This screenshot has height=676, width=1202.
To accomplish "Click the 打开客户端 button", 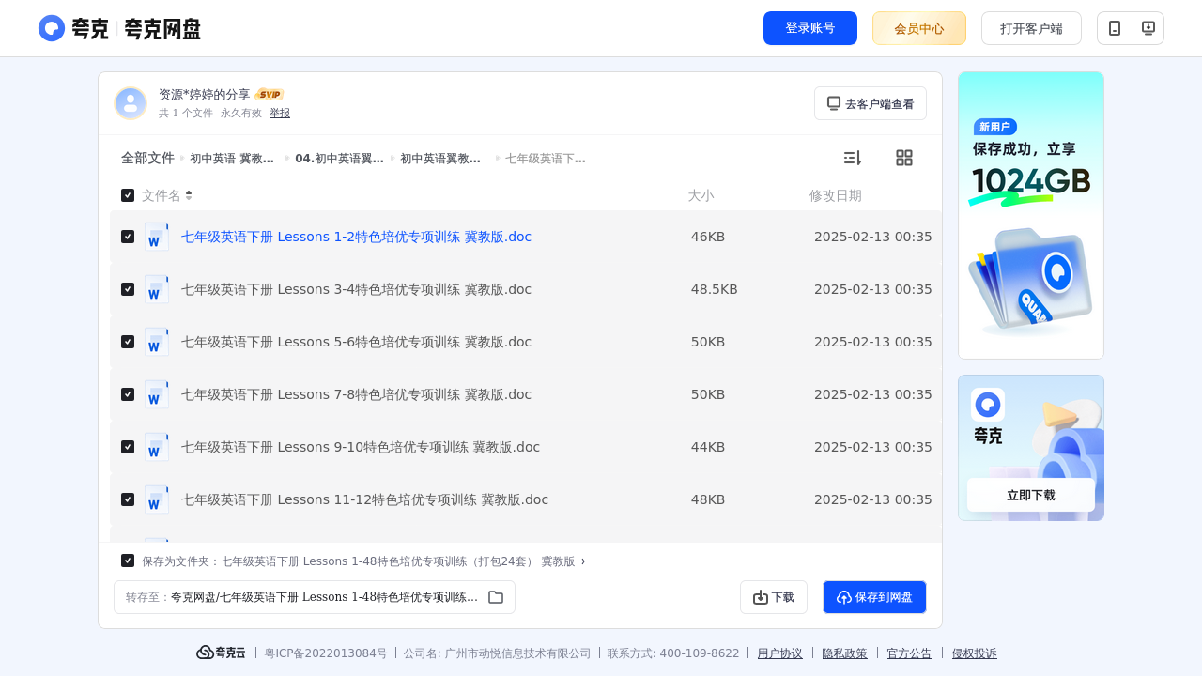I will point(1031,28).
